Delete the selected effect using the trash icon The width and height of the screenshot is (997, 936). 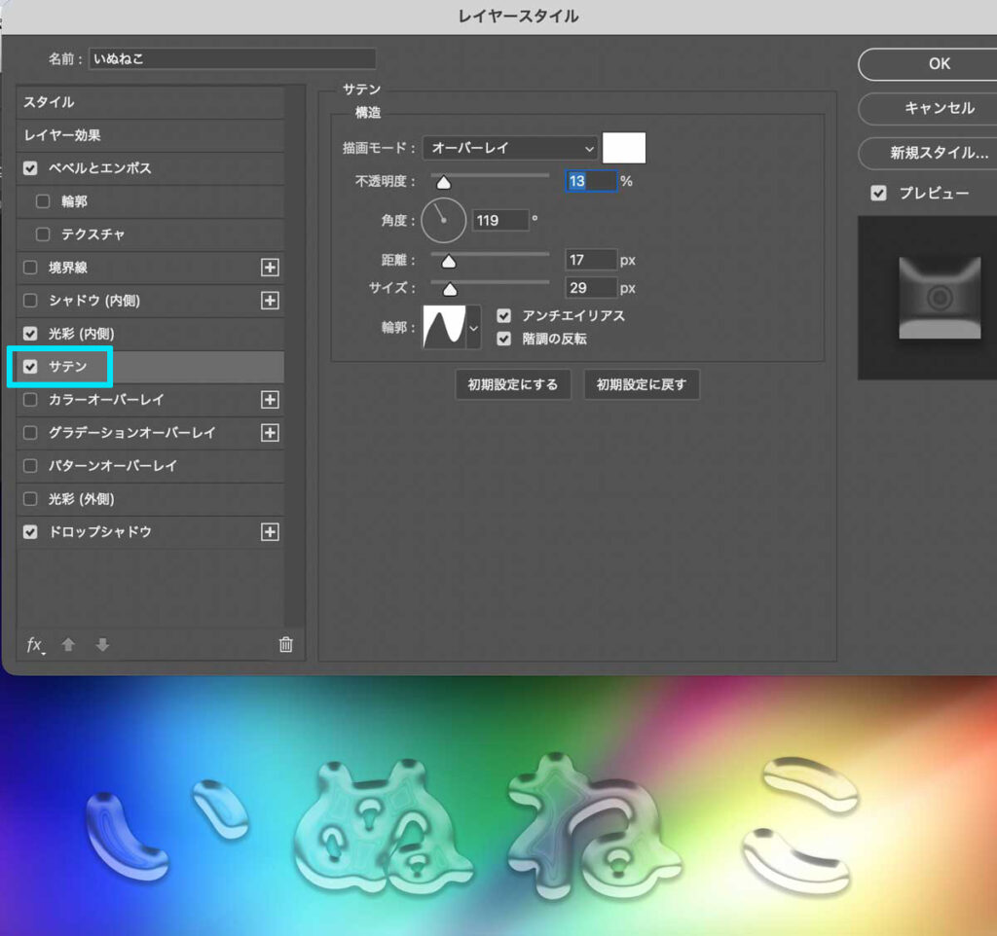(285, 644)
